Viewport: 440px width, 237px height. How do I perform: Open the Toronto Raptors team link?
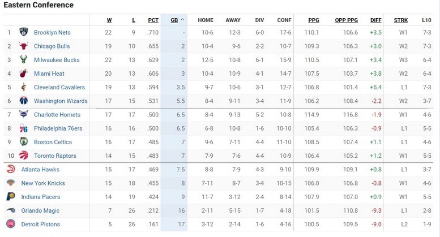pyautogui.click(x=55, y=156)
